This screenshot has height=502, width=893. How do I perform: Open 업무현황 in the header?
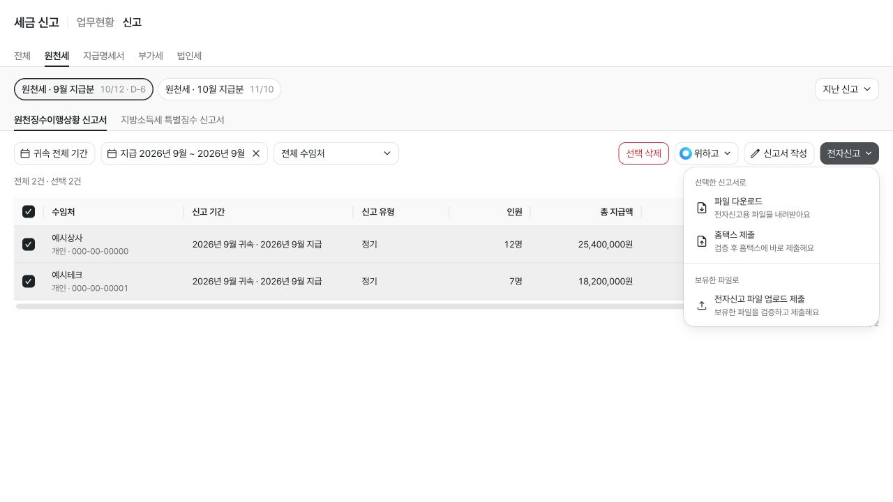click(96, 22)
